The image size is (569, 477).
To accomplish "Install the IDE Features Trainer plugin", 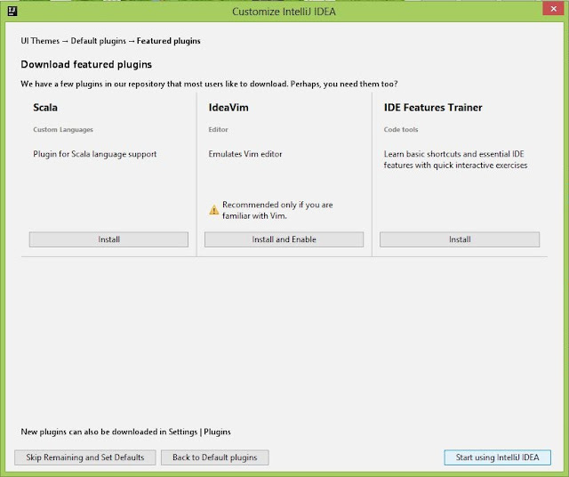I will [x=460, y=239].
